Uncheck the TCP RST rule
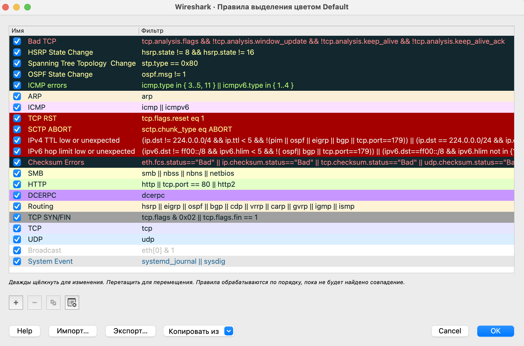The image size is (524, 346). (x=17, y=118)
